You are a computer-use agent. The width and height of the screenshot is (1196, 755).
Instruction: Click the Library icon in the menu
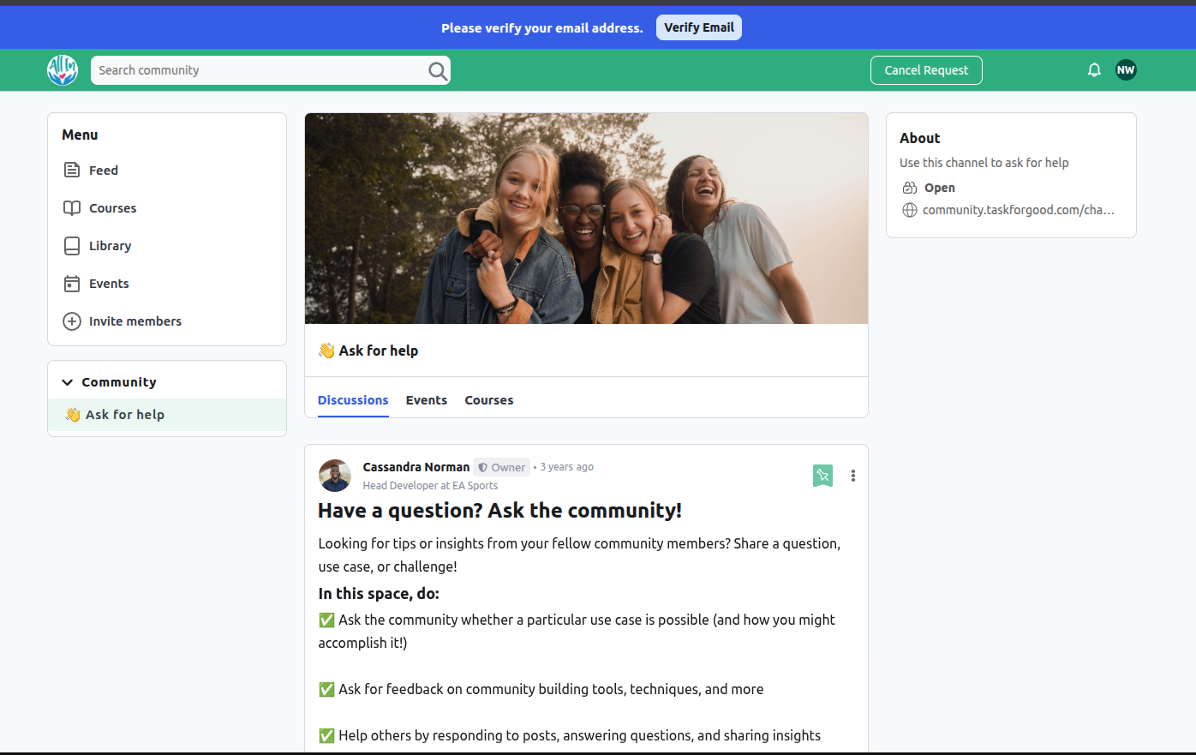pos(72,246)
